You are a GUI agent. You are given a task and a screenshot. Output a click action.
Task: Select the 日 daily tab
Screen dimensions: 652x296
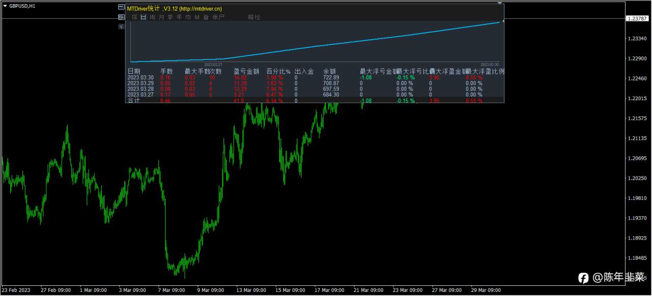[144, 17]
